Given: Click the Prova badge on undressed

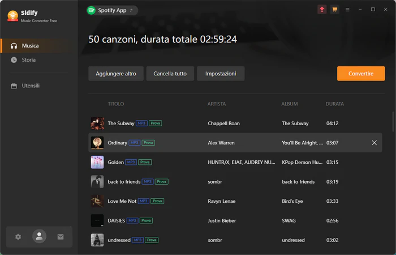Looking at the screenshot, I should pyautogui.click(x=152, y=240).
